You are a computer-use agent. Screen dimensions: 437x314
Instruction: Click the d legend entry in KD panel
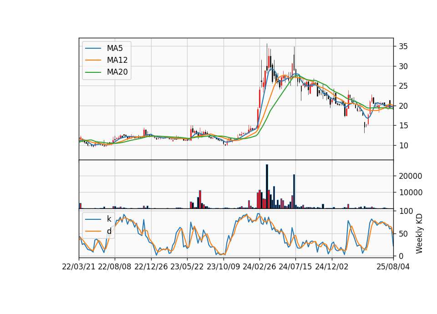click(98, 231)
